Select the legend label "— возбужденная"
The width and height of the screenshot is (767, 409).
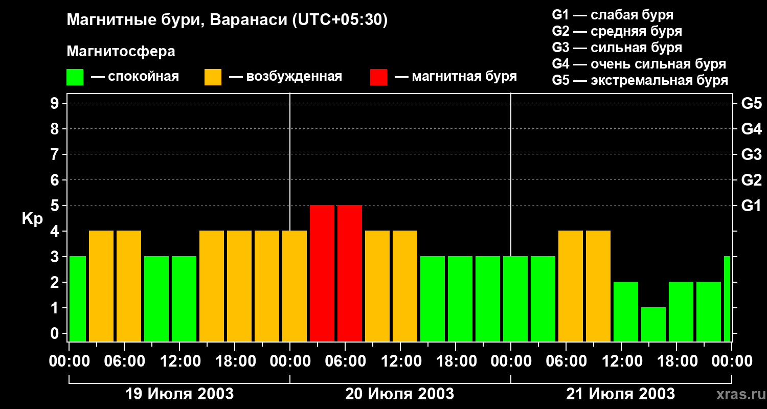285,77
